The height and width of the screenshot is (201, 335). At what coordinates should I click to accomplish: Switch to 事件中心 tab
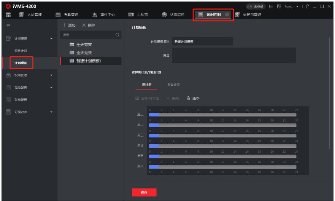point(103,14)
